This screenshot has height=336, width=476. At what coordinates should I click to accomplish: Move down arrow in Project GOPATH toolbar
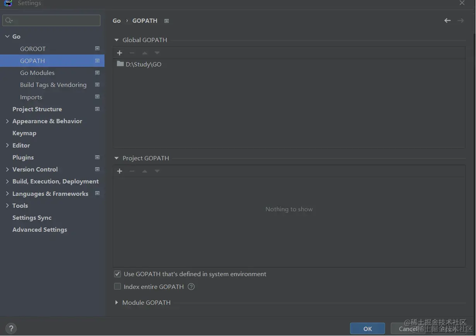(x=157, y=171)
